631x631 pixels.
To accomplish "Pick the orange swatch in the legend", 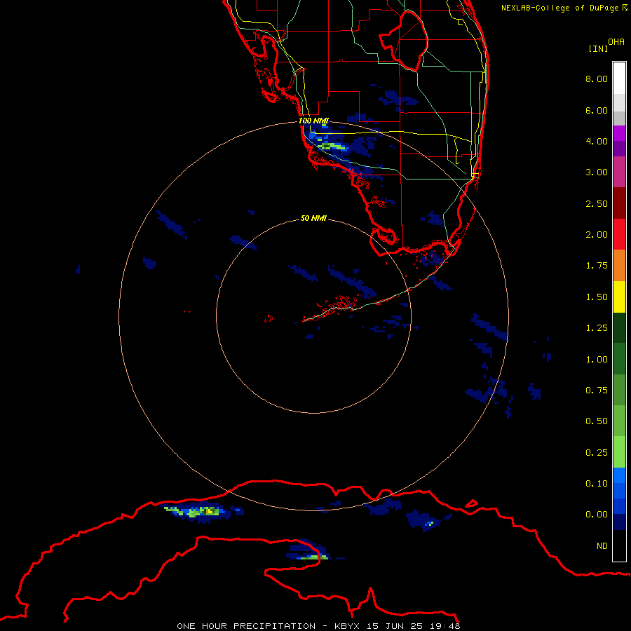I will tap(619, 266).
